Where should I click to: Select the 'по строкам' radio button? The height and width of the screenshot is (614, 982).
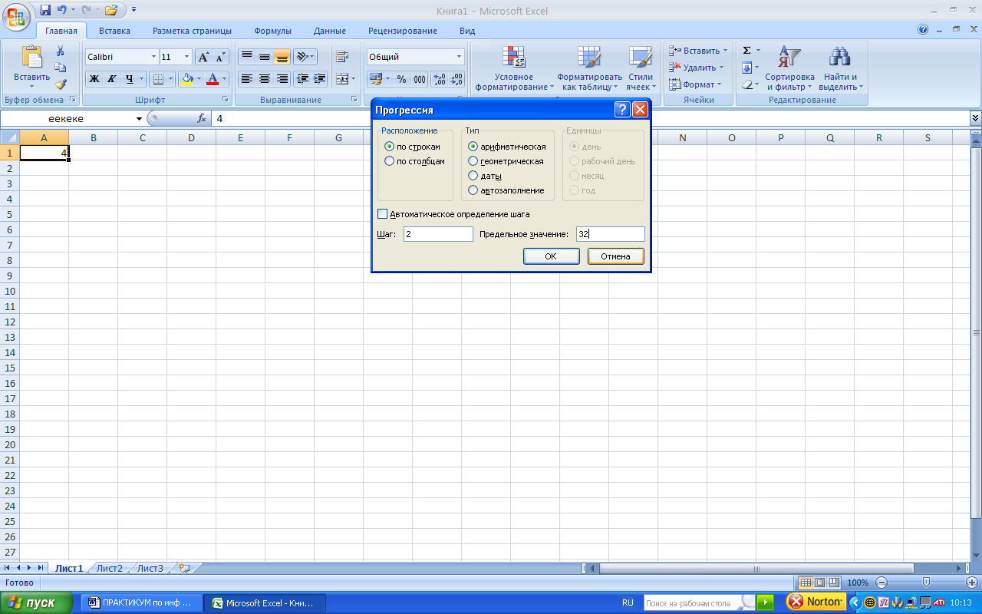click(x=390, y=147)
